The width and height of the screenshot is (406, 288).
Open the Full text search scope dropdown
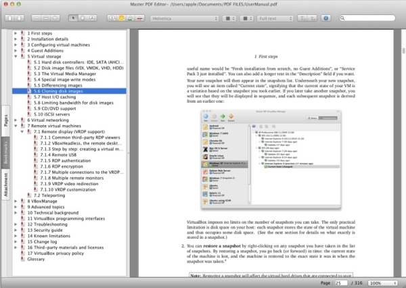(x=275, y=18)
